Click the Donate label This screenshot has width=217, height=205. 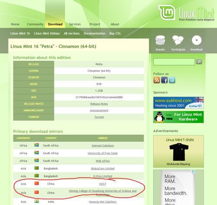[160, 49]
